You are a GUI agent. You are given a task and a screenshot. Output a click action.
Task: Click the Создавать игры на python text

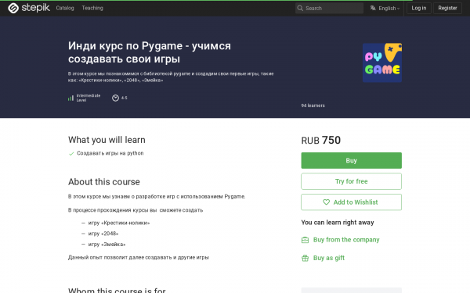110,153
